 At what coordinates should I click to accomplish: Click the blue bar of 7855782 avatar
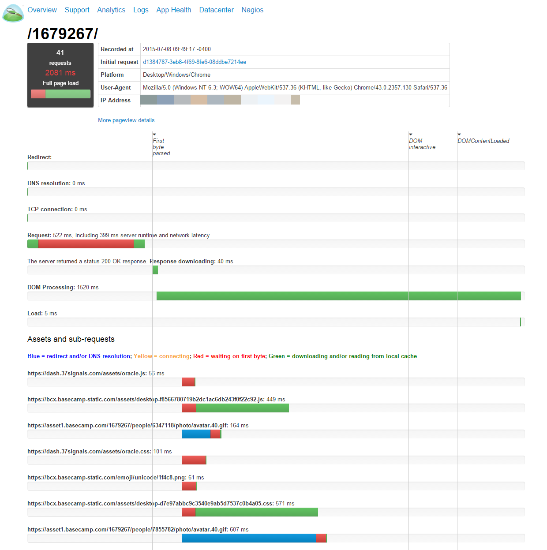coord(249,538)
